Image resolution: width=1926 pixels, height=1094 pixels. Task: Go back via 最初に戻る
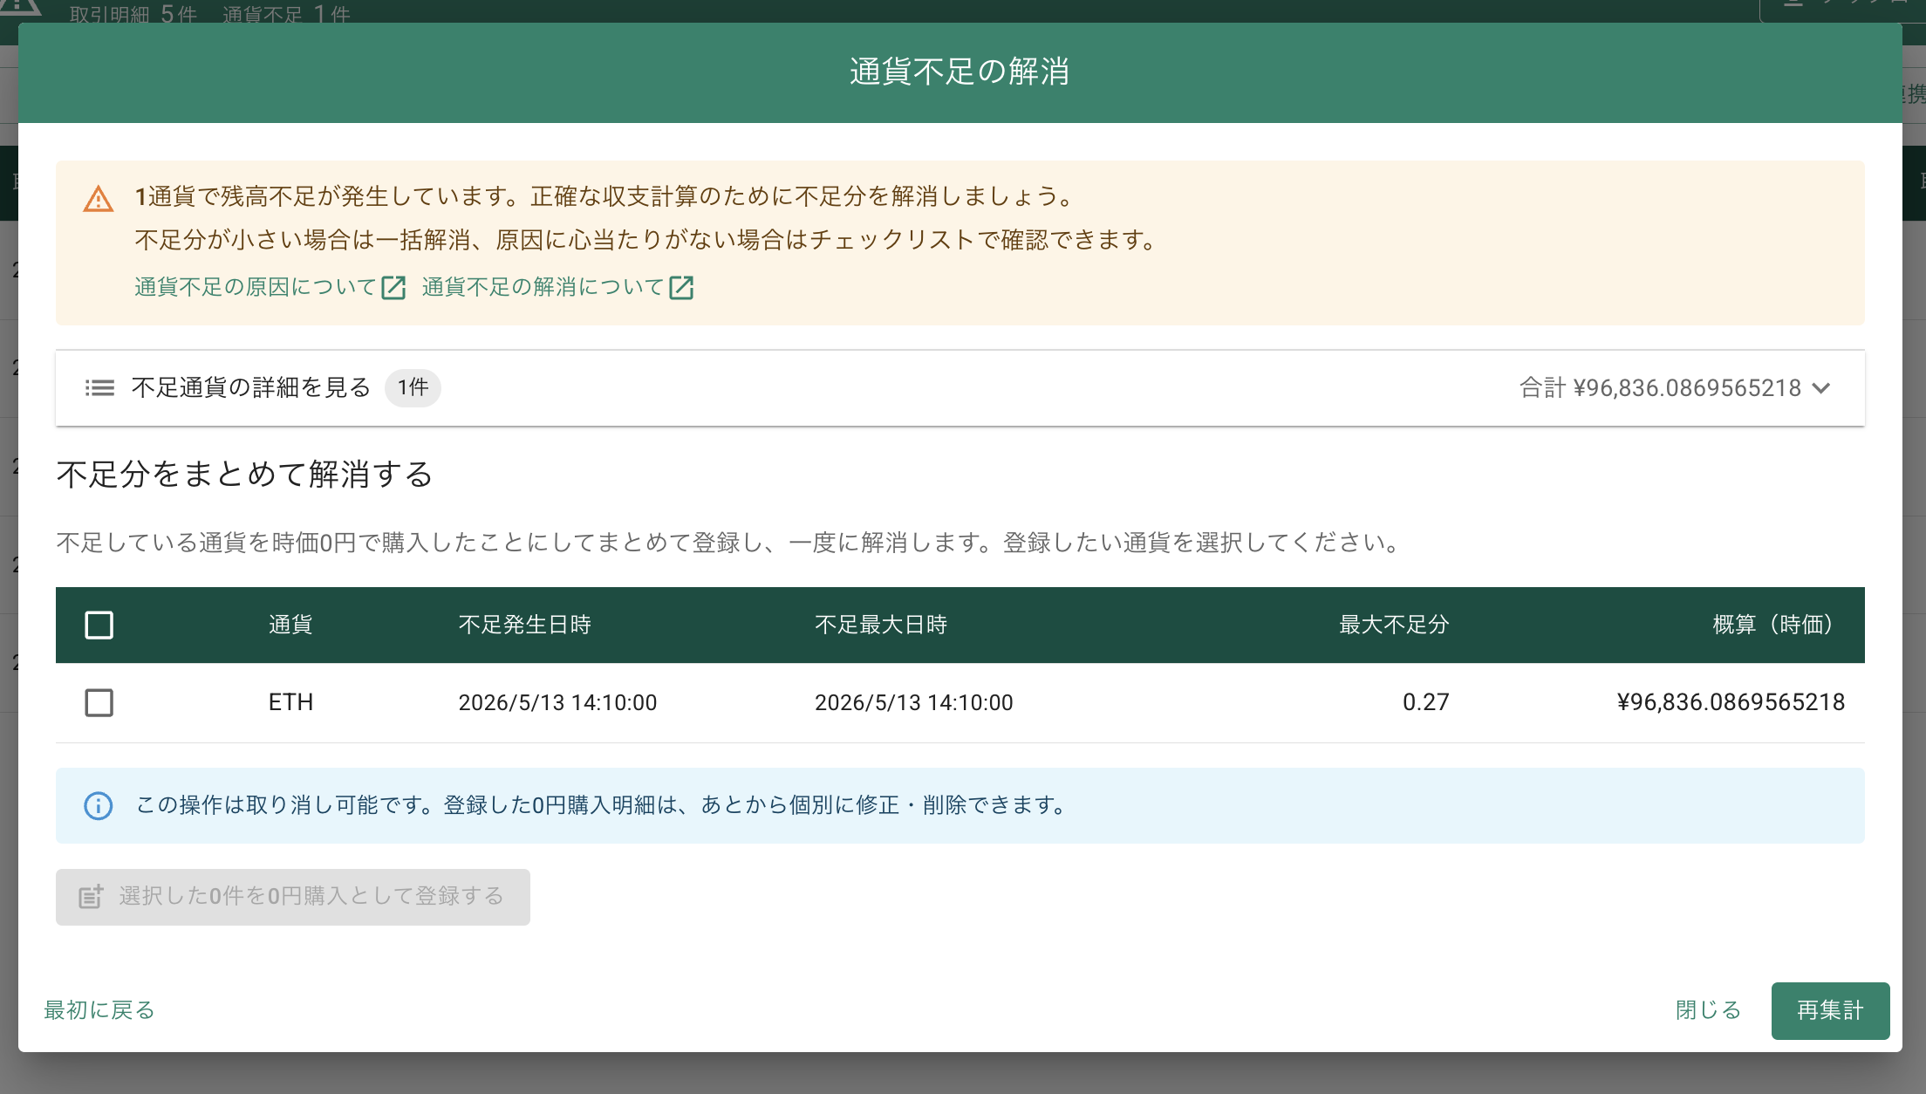[99, 1010]
